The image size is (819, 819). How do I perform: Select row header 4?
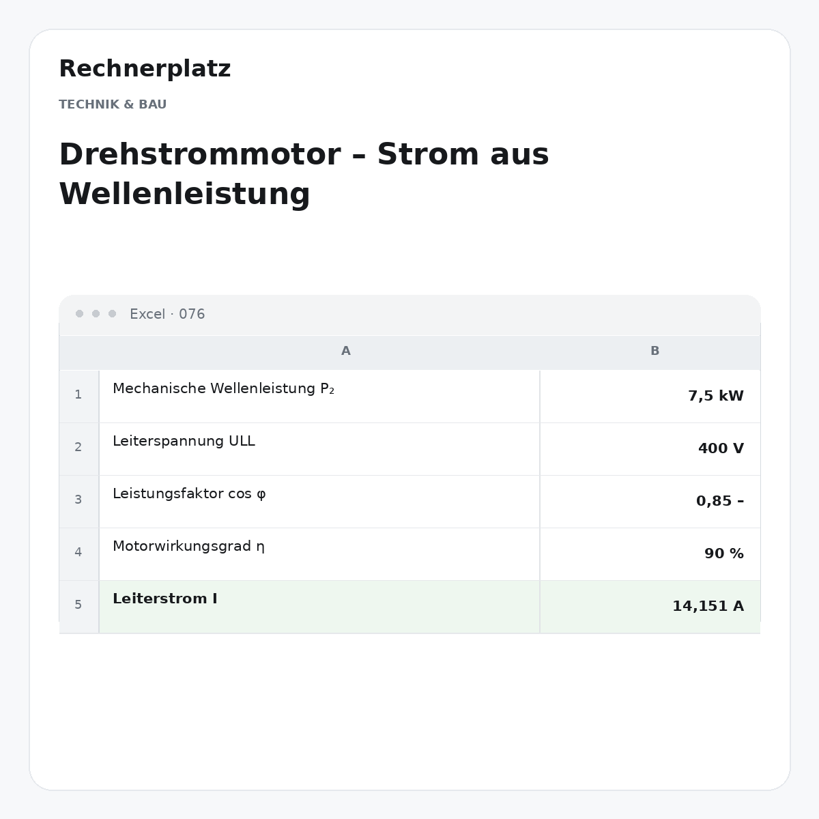click(78, 553)
